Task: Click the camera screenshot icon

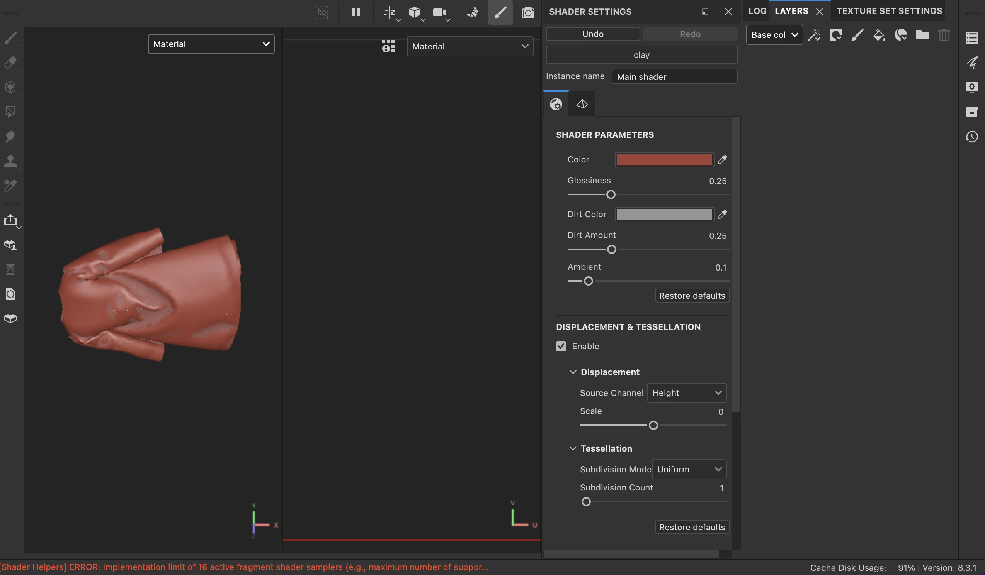Action: pyautogui.click(x=528, y=12)
